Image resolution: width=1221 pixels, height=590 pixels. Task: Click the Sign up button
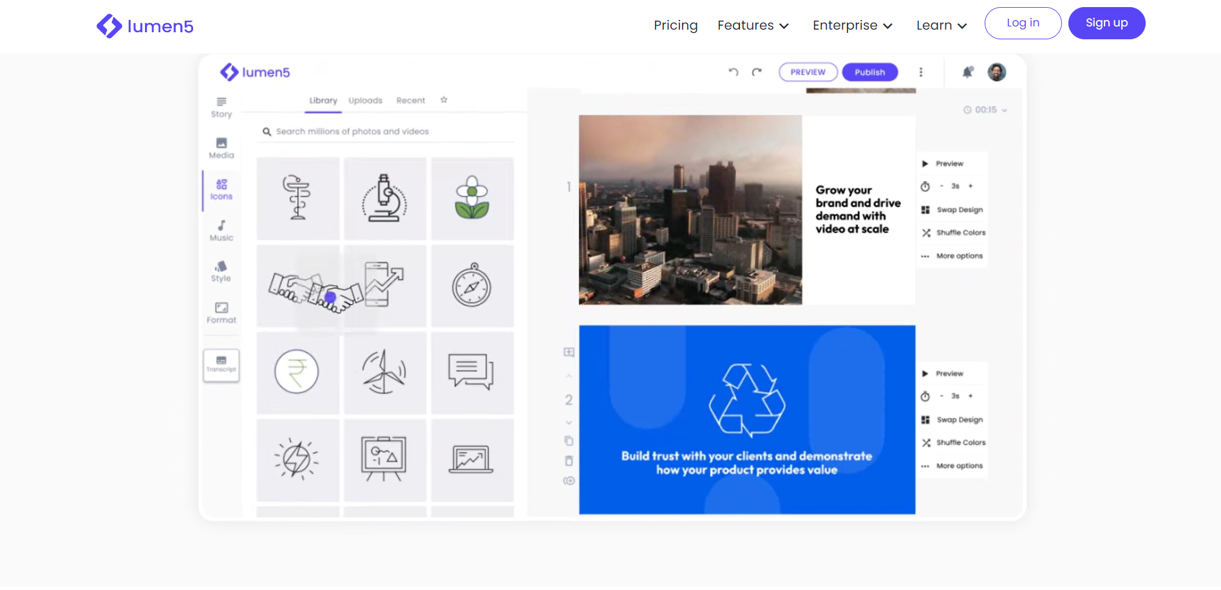coord(1106,23)
